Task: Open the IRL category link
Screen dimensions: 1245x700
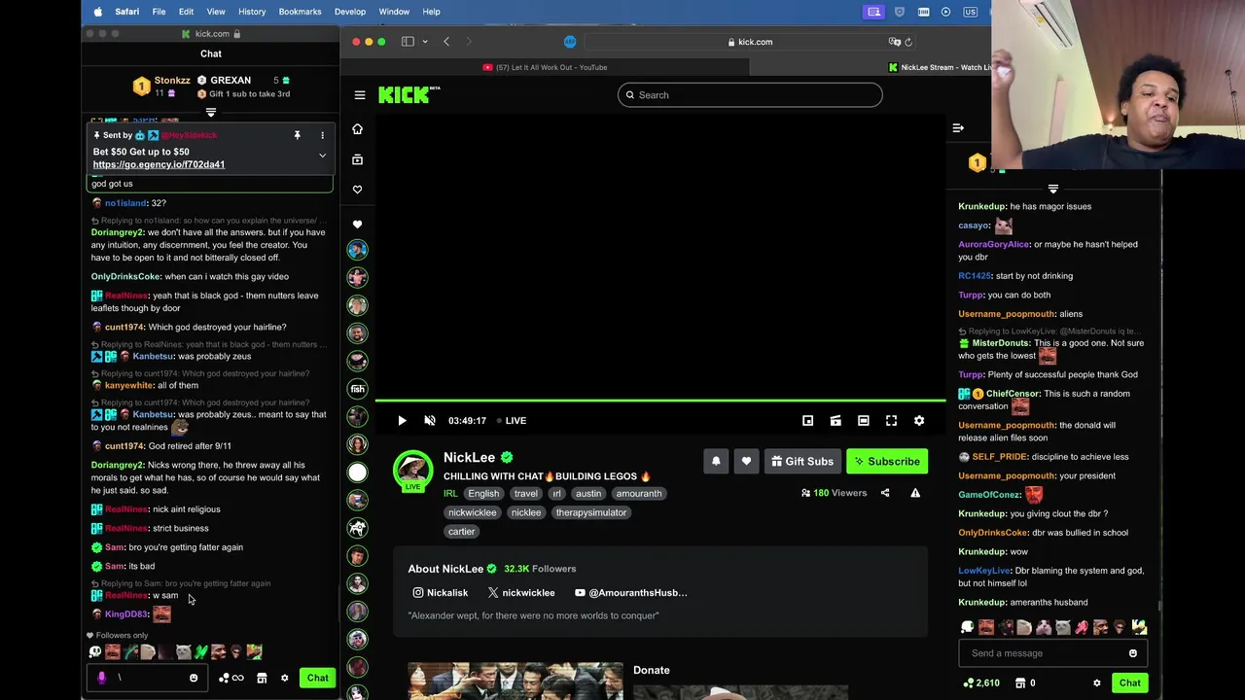Action: pyautogui.click(x=450, y=494)
